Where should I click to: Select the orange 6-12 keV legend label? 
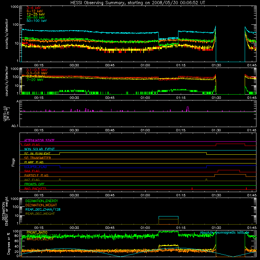pos(35,11)
